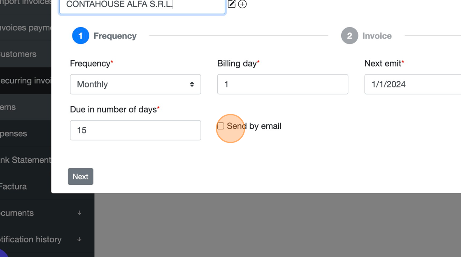The image size is (461, 257).
Task: Open Expenses in the sidebar
Action: 14,133
